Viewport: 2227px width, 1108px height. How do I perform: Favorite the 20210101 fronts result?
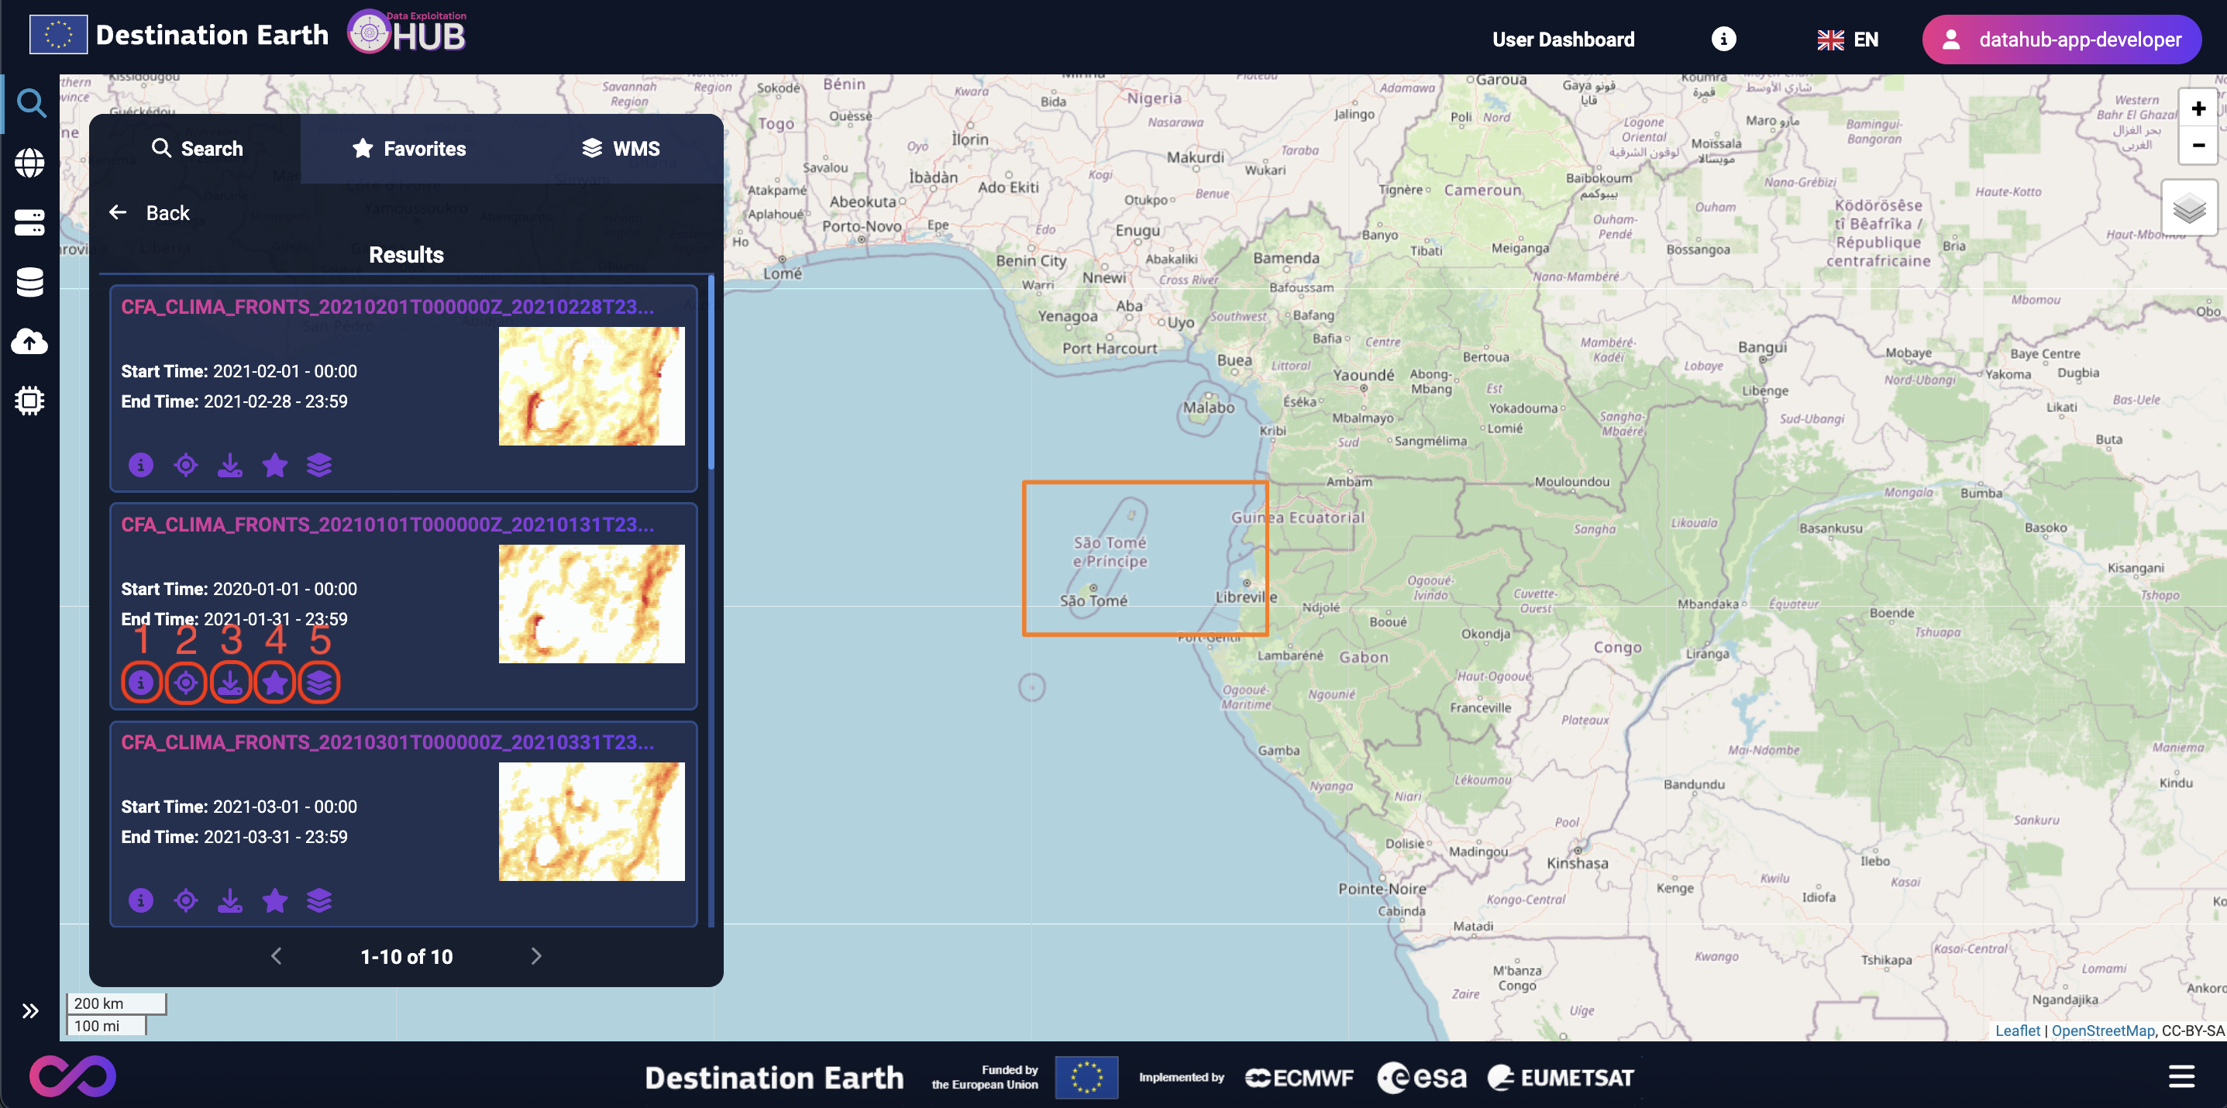click(x=275, y=683)
